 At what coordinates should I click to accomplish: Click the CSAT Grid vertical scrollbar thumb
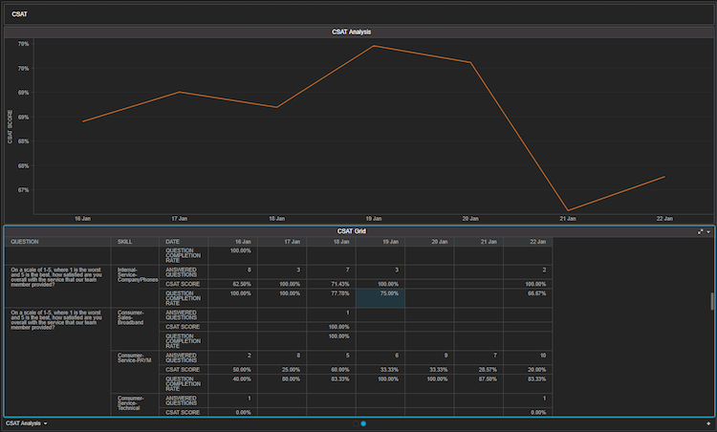tap(712, 301)
